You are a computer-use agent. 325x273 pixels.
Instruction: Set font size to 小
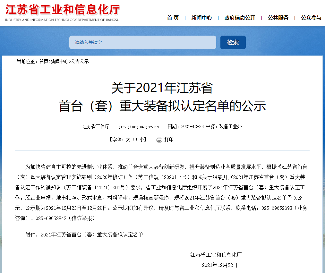[141, 140]
